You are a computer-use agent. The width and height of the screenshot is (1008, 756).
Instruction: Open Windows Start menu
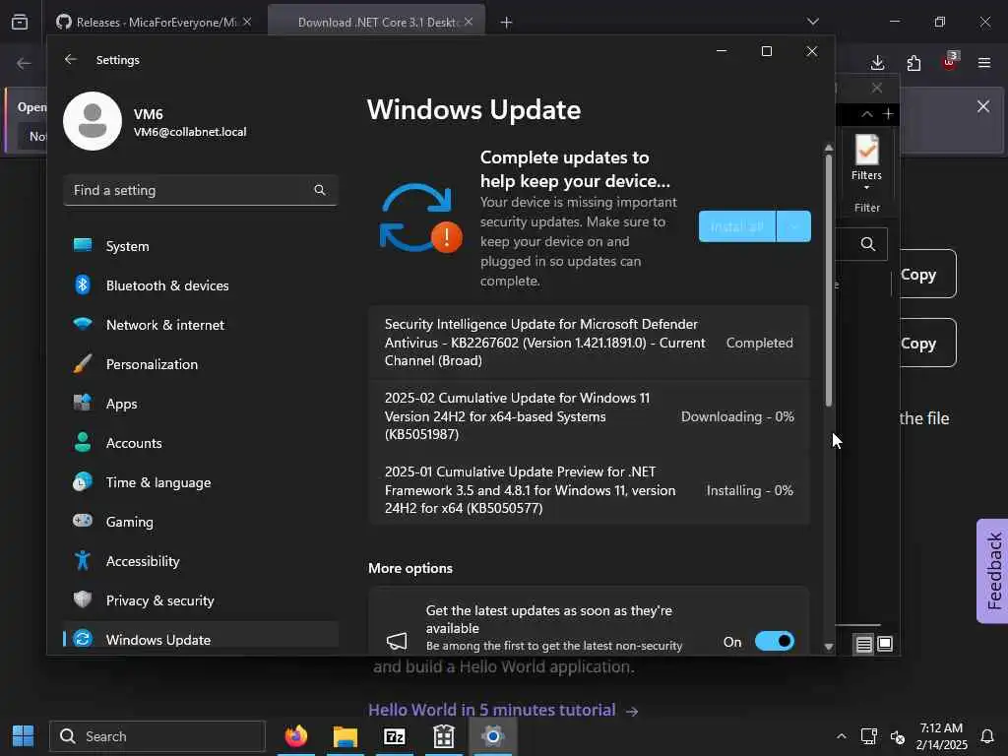[x=24, y=736]
